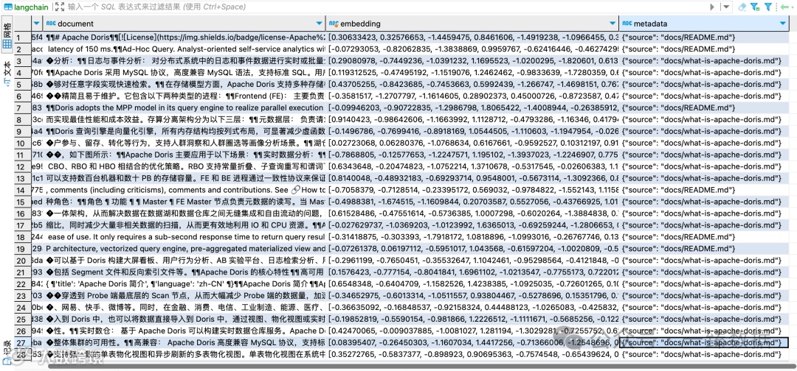Open document column filter dropdown arrow
Image resolution: width=797 pixels, height=371 pixels.
pyautogui.click(x=320, y=24)
